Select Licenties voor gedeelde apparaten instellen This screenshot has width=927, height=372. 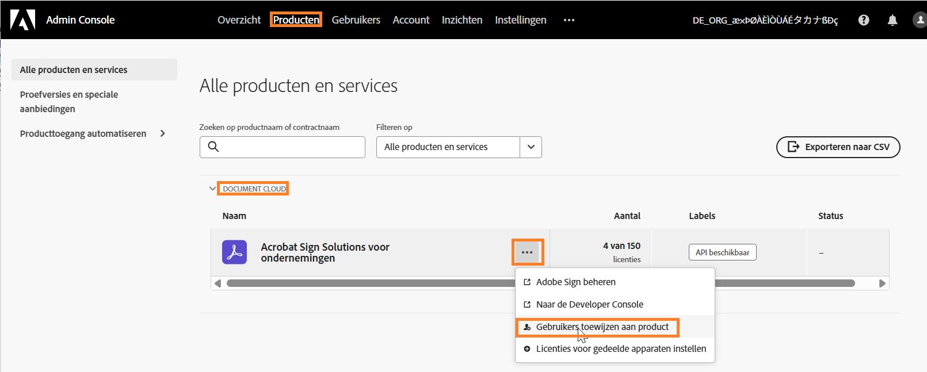click(615, 349)
